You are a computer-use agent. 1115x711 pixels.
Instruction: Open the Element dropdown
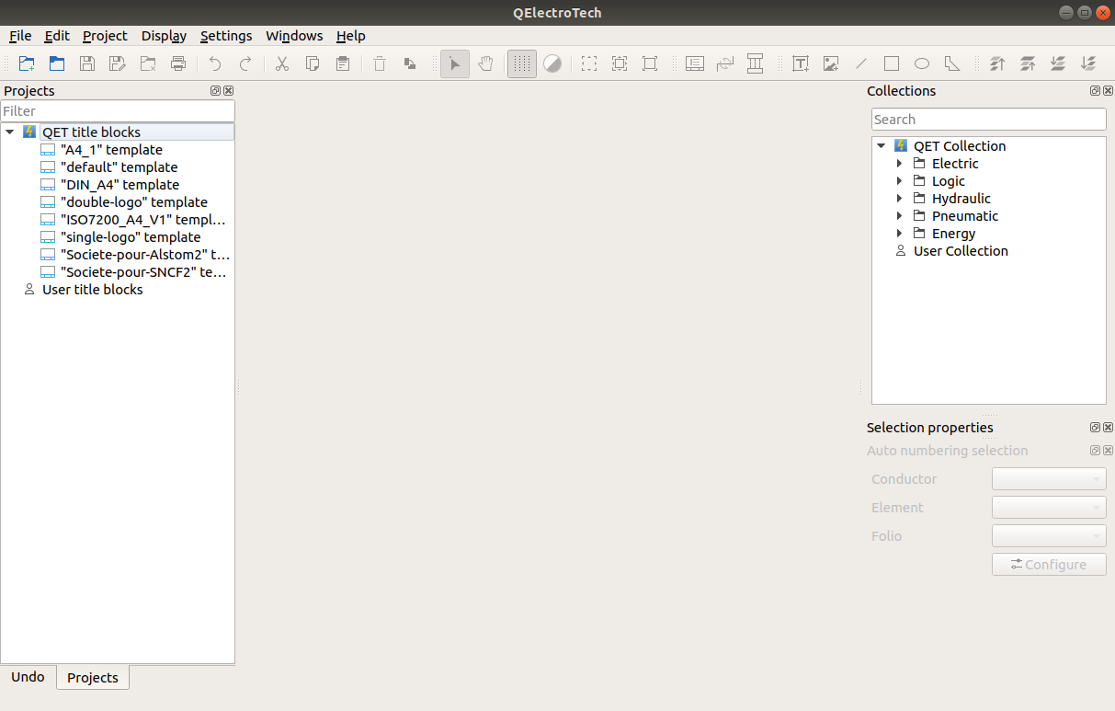pos(1049,508)
